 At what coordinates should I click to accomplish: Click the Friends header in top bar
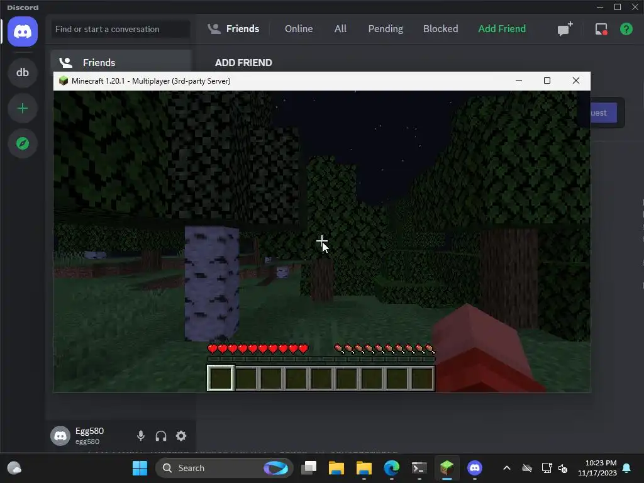coord(234,29)
